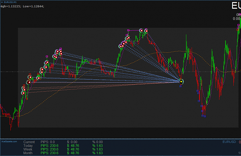
Task: Select the Current row label
Action: click(x=29, y=142)
